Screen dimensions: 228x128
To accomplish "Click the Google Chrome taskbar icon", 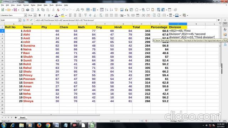I will coord(48,125).
